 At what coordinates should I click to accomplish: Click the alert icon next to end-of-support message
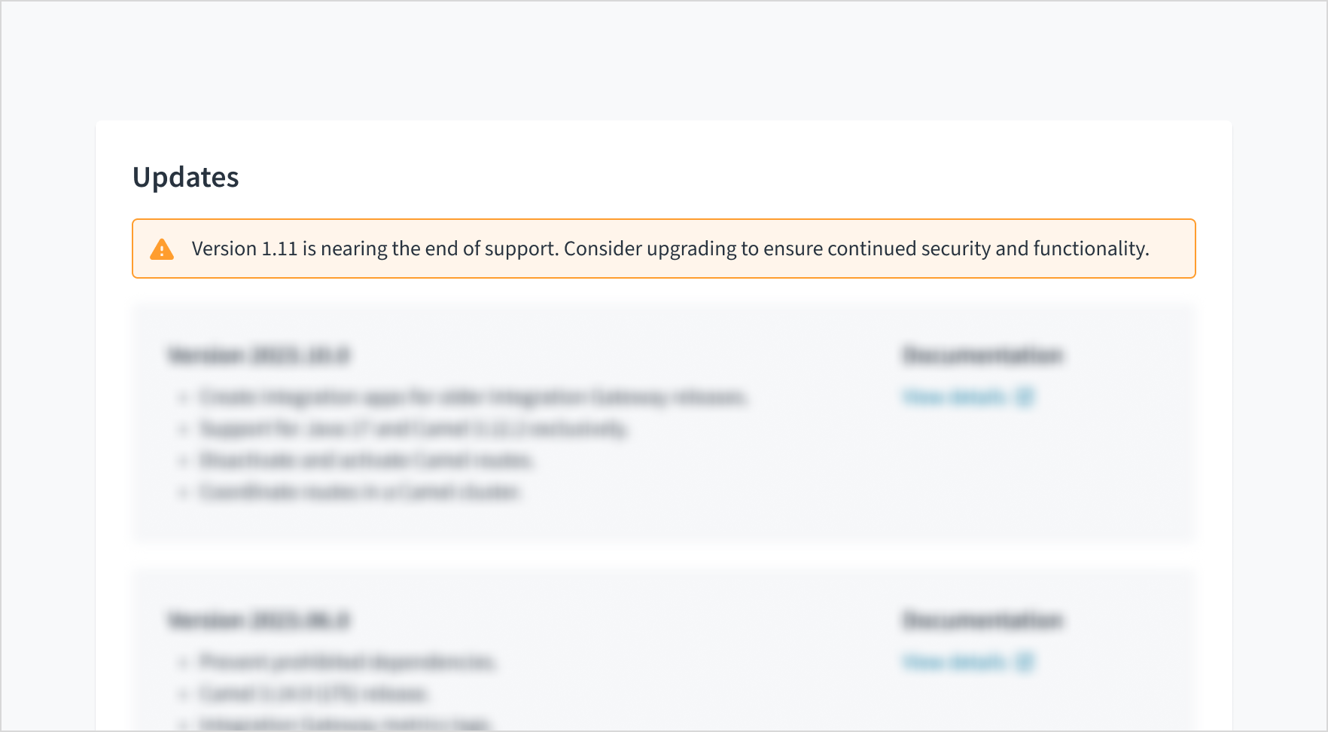163,249
